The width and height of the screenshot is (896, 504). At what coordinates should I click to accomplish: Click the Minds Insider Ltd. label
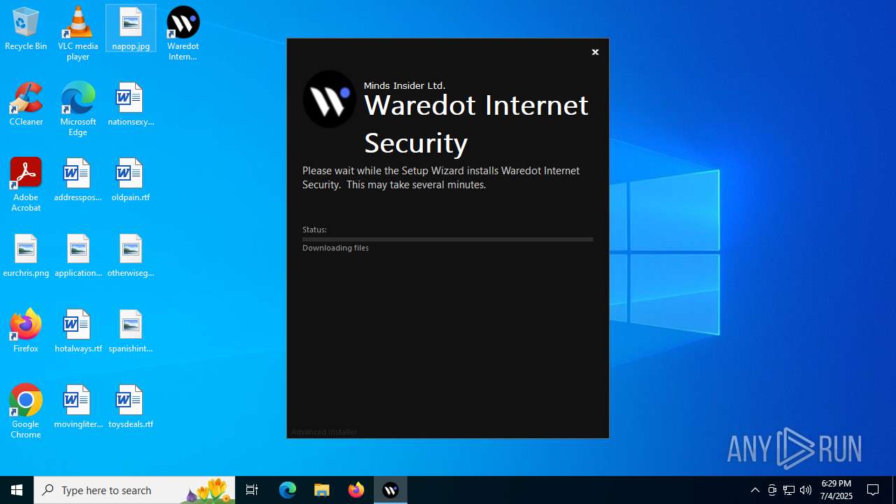pyautogui.click(x=405, y=85)
